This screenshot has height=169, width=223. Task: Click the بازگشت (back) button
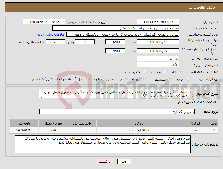[105, 161]
